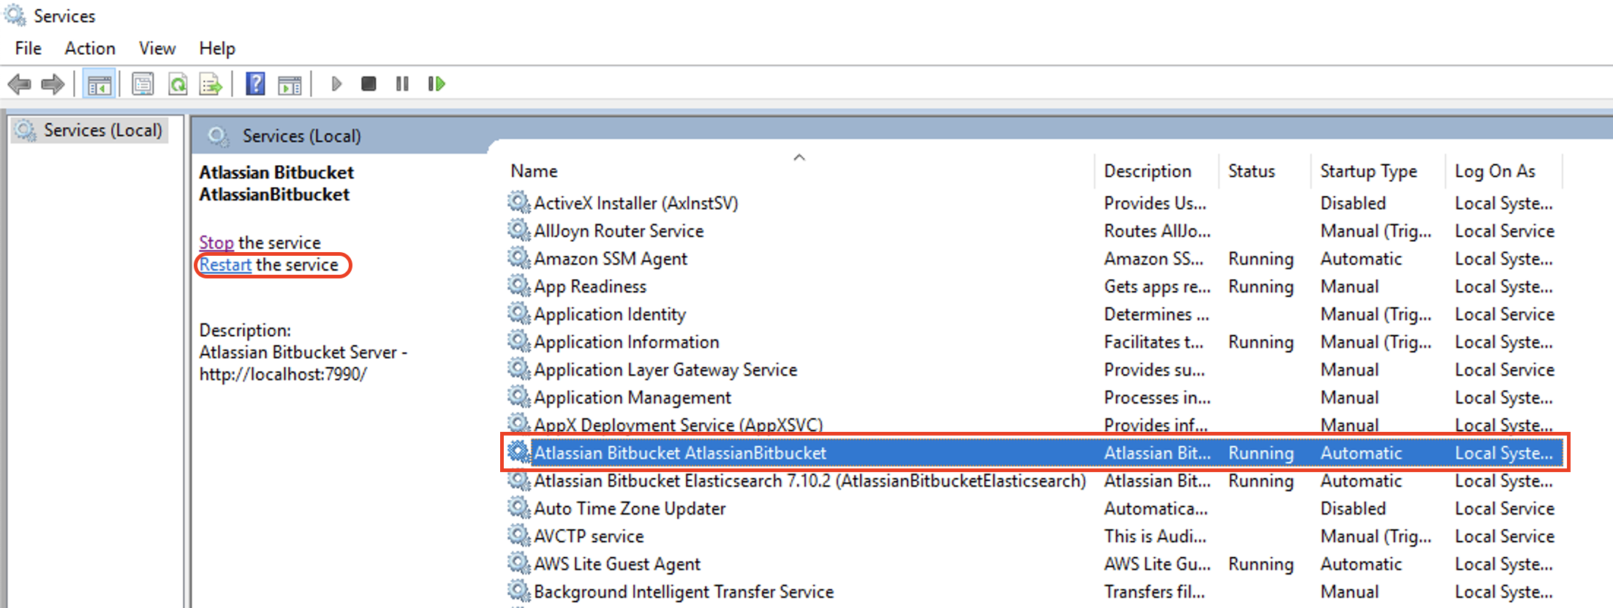Screen dimensions: 1613x608
Task: Click Running status of Amazon SSM Agent
Action: coord(1261,259)
